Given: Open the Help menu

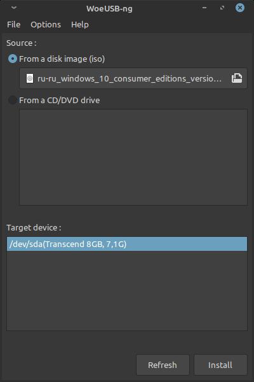Looking at the screenshot, I should click(80, 25).
